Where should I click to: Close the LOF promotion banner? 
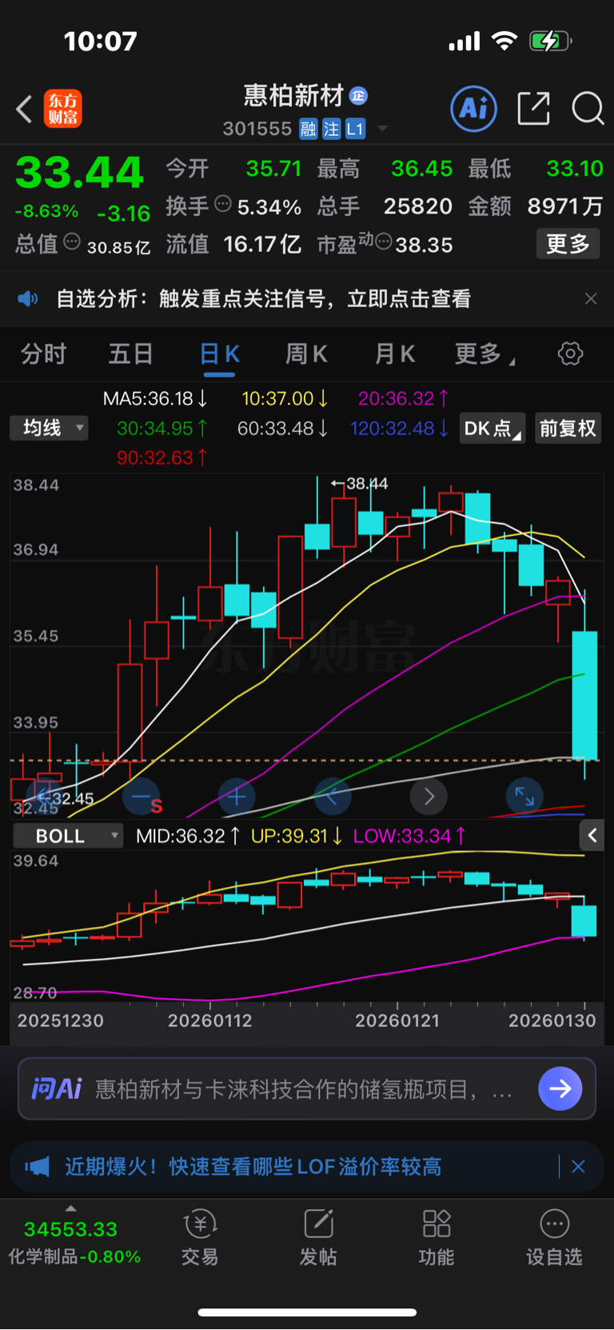(x=578, y=1167)
